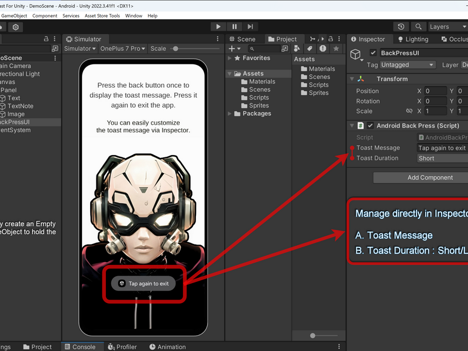The height and width of the screenshot is (351, 468).
Task: Open the GameObject cube icon picker
Action: pos(356,54)
